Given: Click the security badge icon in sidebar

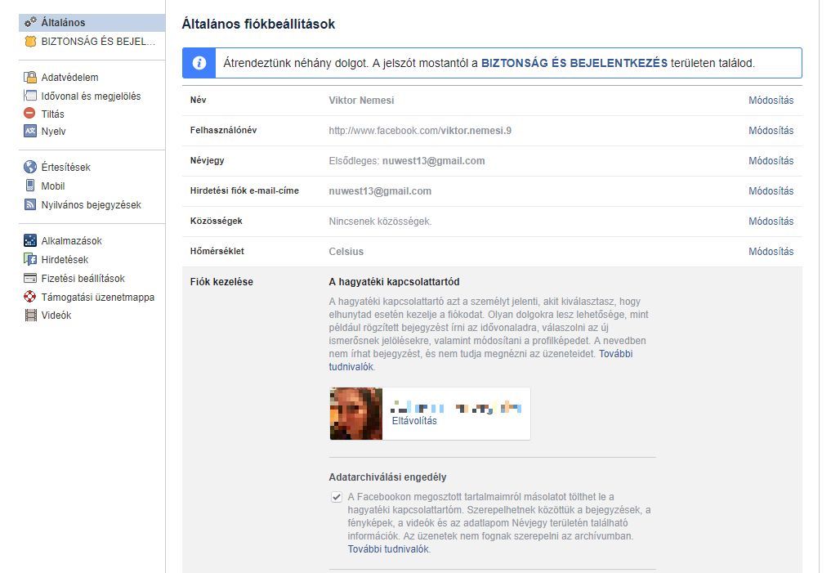Looking at the screenshot, I should point(30,41).
